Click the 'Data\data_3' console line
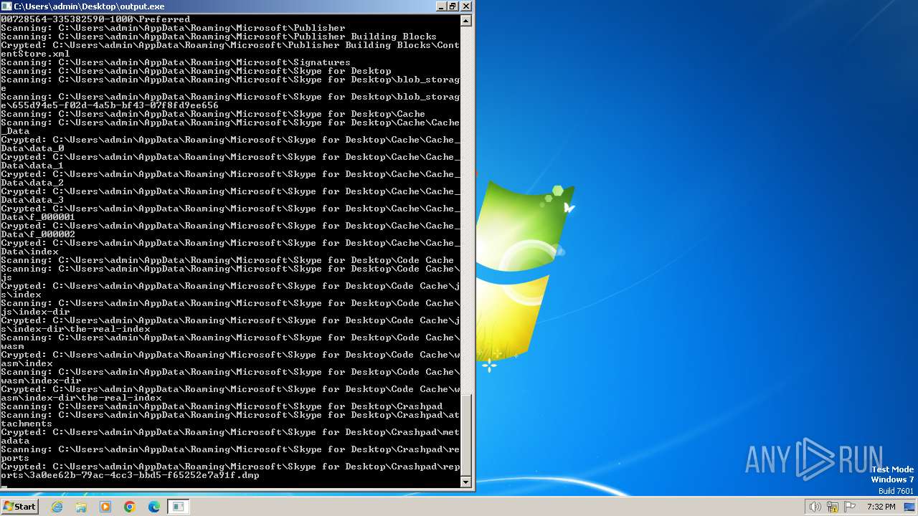The height and width of the screenshot is (516, 918). click(32, 200)
